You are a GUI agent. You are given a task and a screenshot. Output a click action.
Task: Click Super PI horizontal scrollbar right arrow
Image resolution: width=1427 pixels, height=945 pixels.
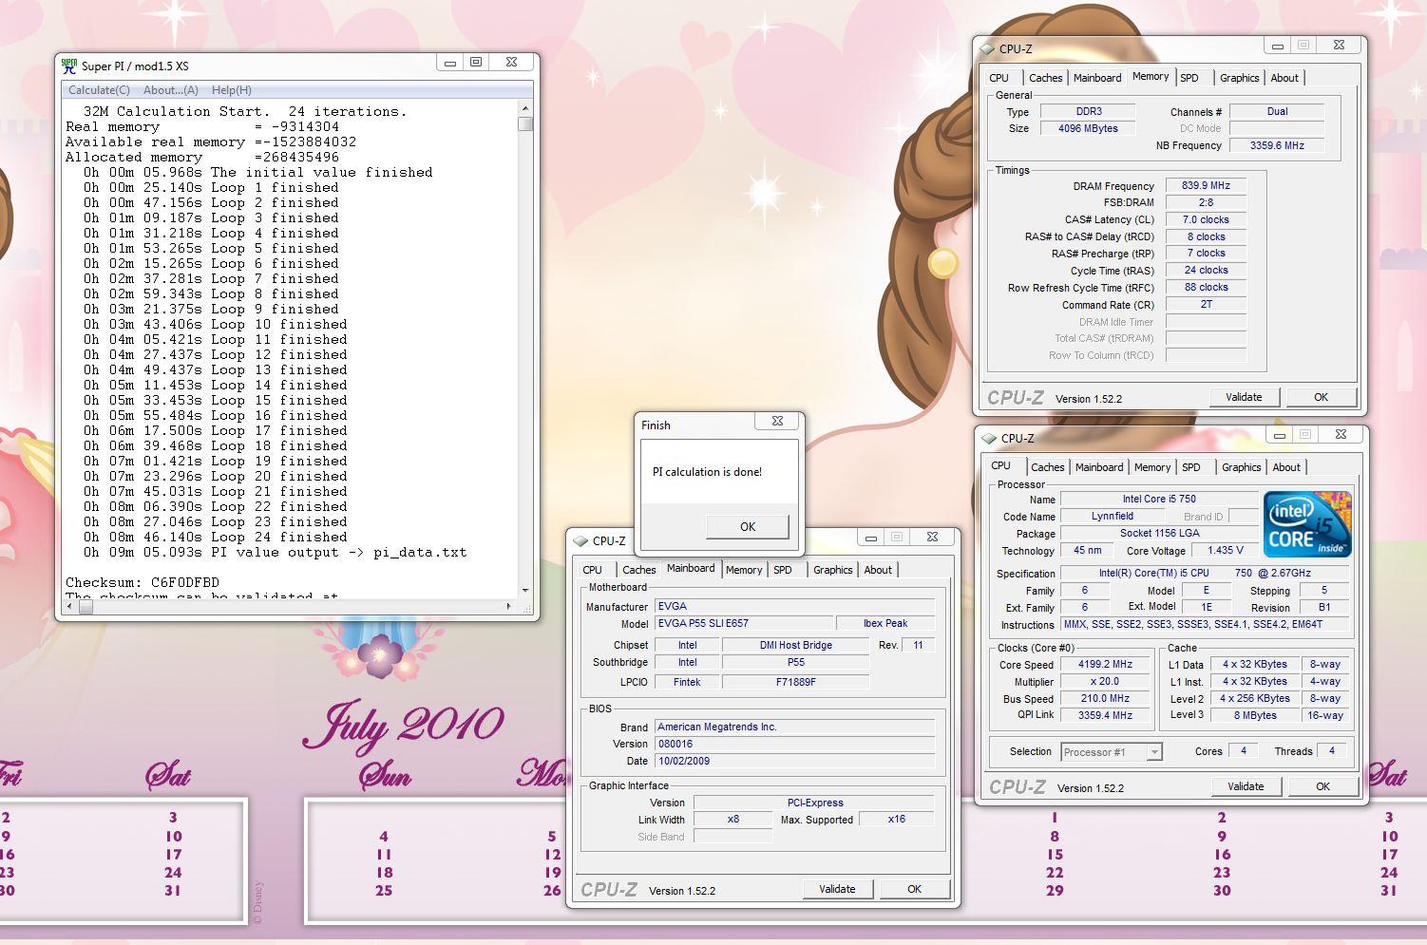tap(508, 606)
